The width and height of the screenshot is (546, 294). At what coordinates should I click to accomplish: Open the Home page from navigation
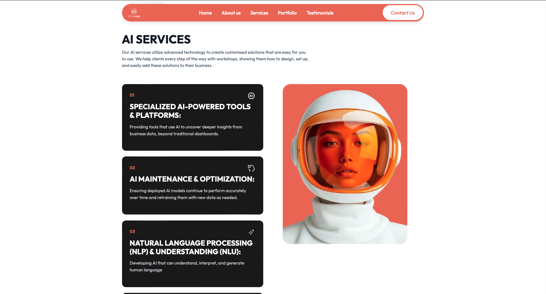click(205, 13)
